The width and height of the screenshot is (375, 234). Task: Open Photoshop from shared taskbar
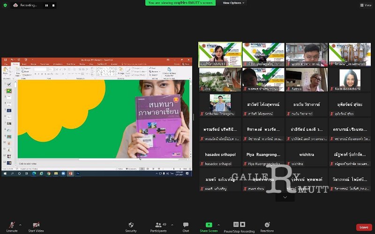coord(78,174)
